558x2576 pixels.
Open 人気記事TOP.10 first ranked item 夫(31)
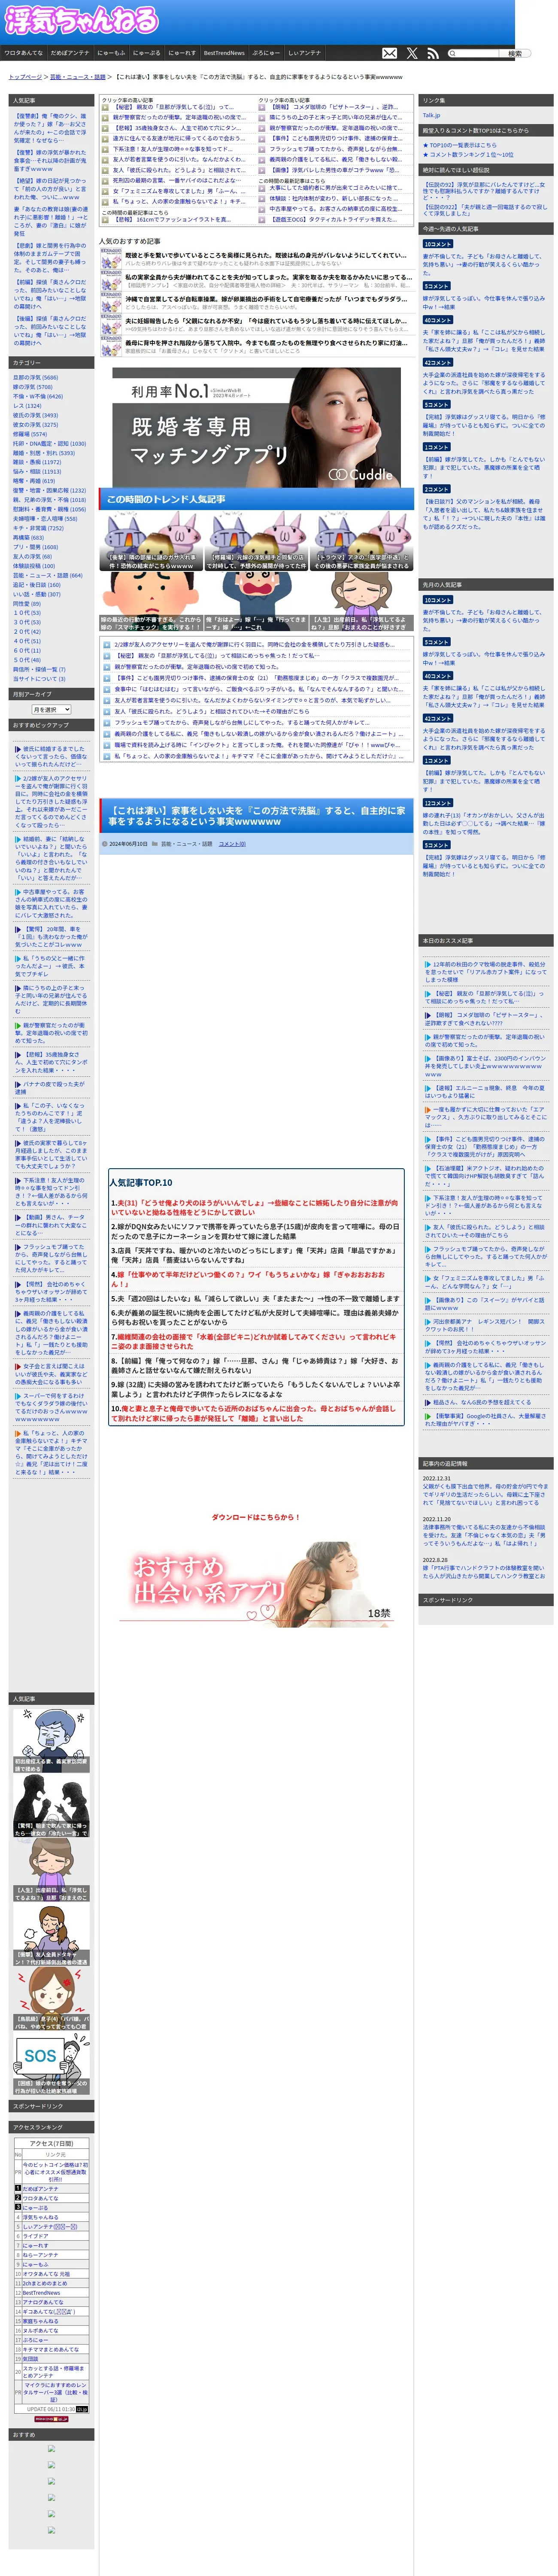(x=254, y=1208)
